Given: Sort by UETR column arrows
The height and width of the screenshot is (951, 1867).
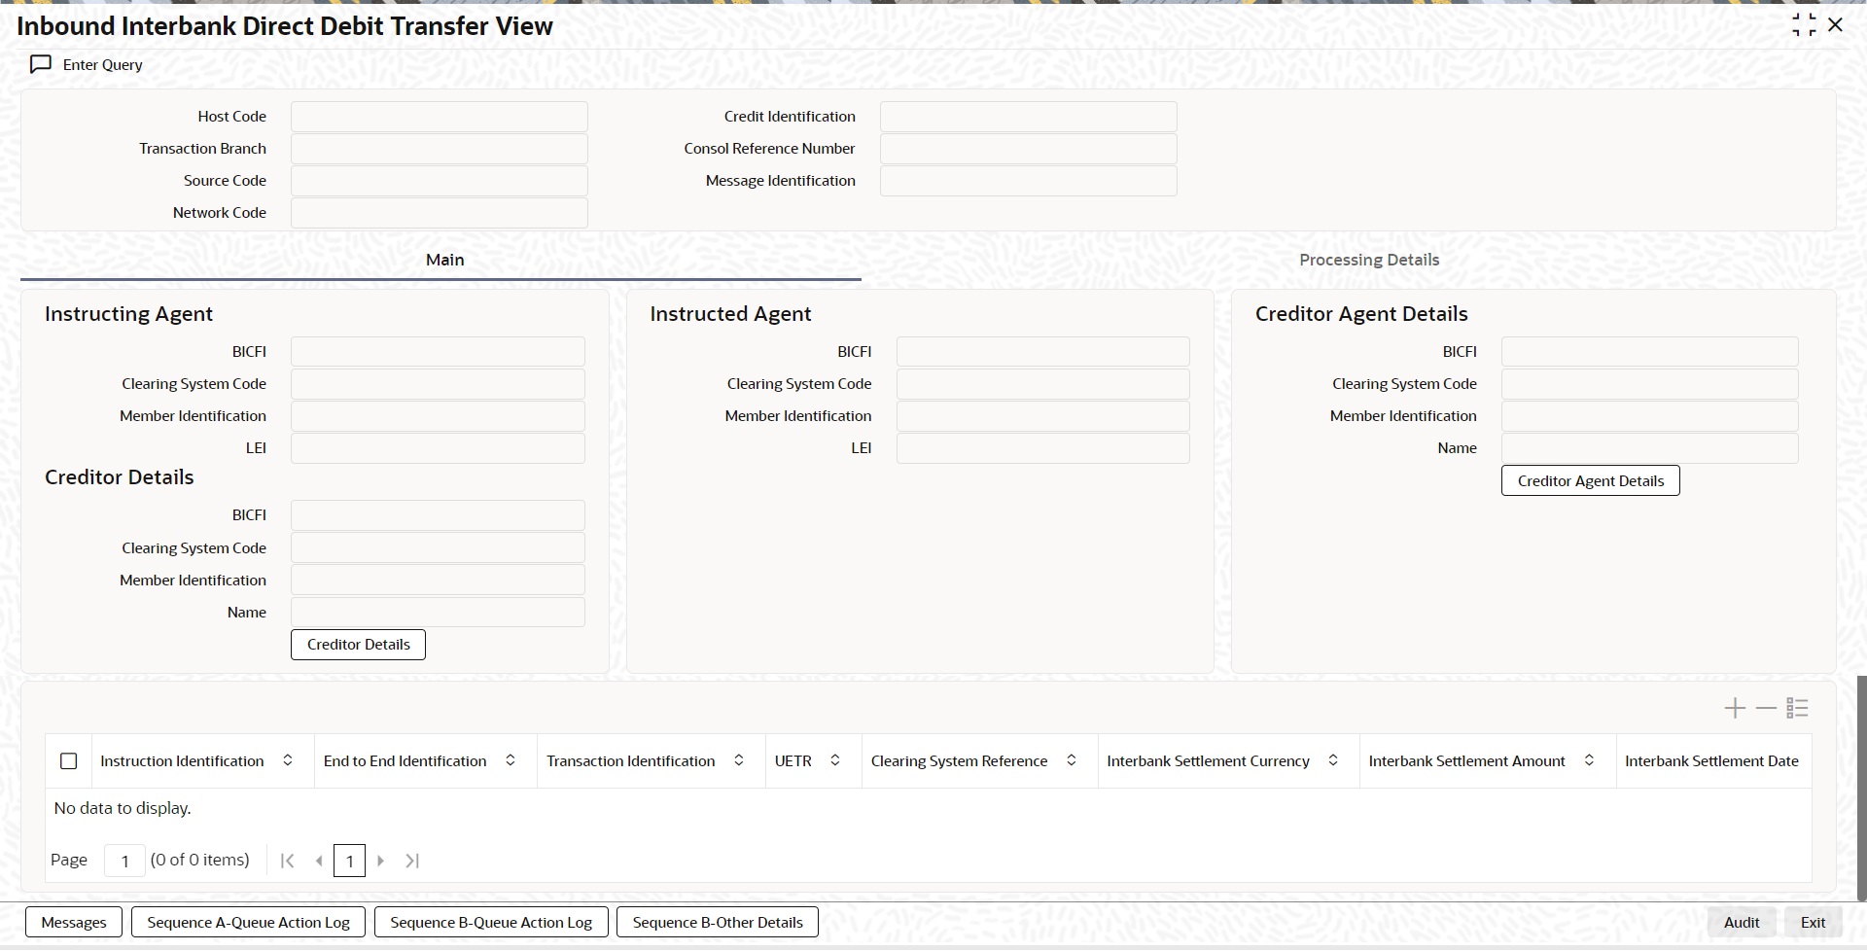Looking at the screenshot, I should (835, 760).
